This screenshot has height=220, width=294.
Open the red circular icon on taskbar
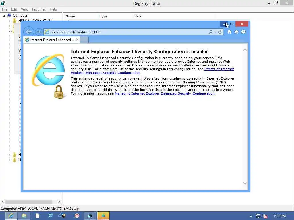(x=77, y=216)
